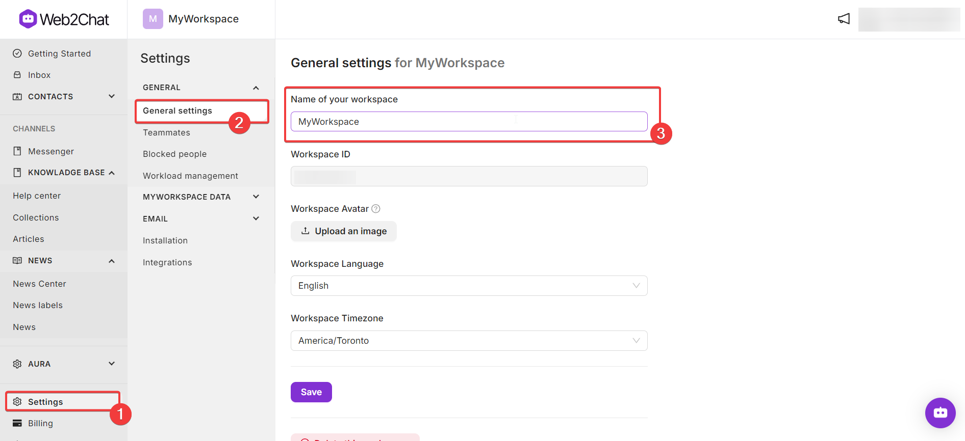Click the workspace name input field
The height and width of the screenshot is (441, 965).
click(469, 122)
